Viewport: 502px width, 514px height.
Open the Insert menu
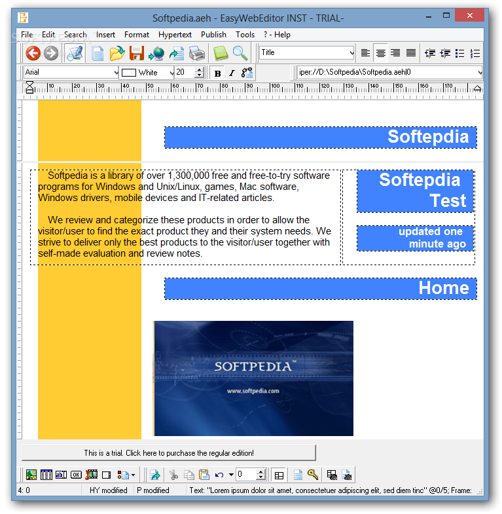point(105,35)
